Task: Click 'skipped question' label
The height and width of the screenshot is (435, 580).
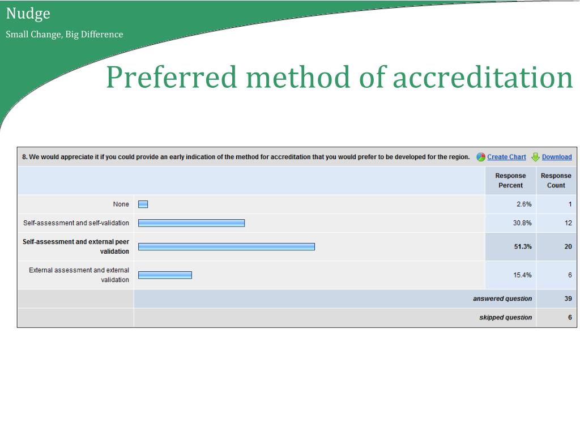Action: point(506,317)
